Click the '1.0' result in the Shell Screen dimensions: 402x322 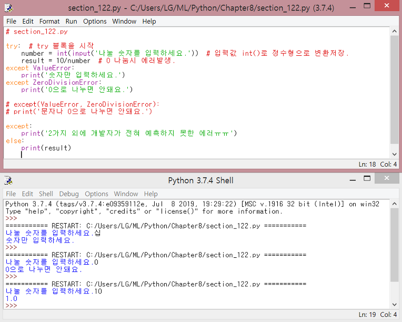(x=12, y=299)
